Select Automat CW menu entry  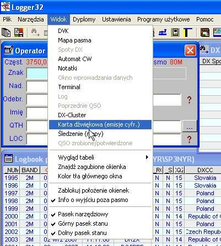[x=100, y=59]
